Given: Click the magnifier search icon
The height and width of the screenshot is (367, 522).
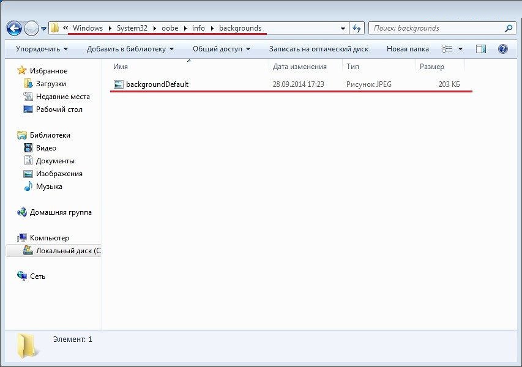Looking at the screenshot, I should coord(509,28).
